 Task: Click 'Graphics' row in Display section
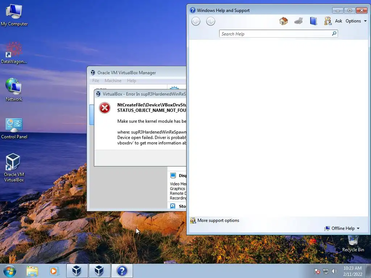(x=178, y=188)
